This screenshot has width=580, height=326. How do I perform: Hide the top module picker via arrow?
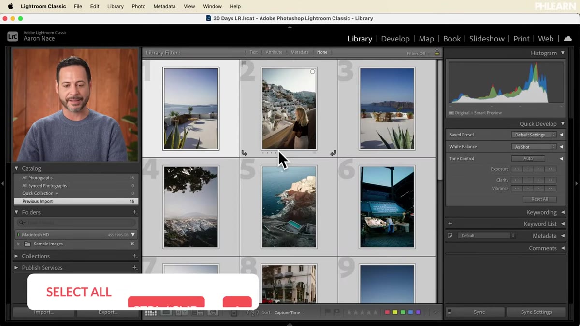click(290, 27)
